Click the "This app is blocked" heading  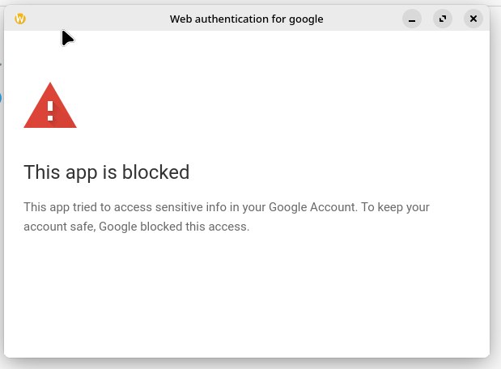point(106,172)
